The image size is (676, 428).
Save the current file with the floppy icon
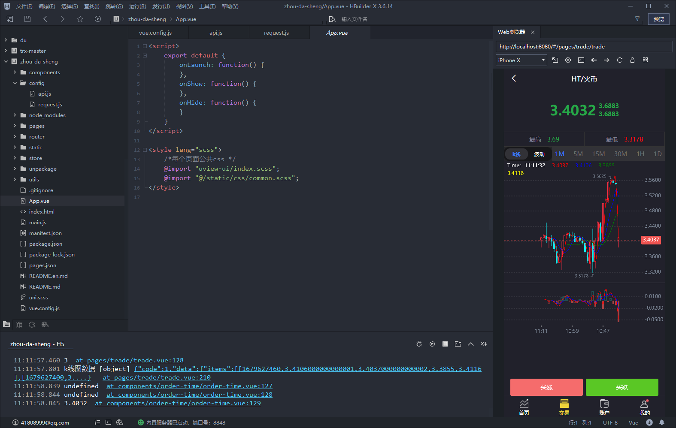tap(27, 19)
